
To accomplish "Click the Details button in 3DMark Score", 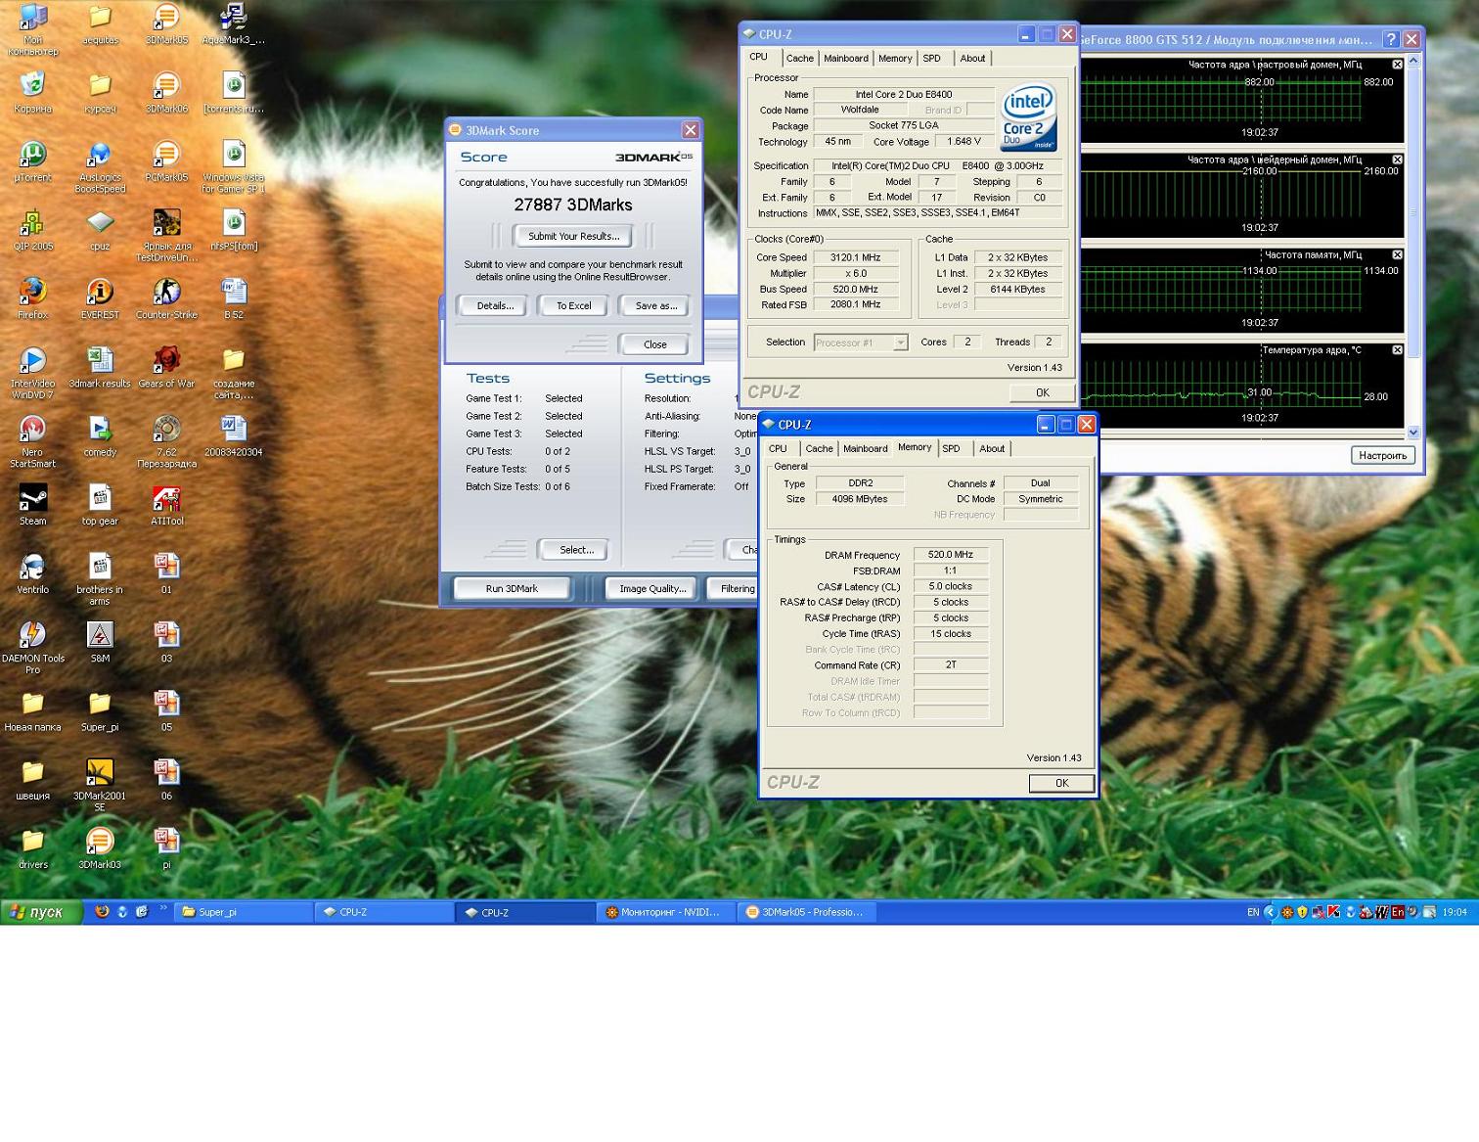I will pos(495,305).
